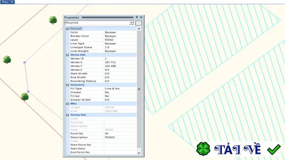The width and height of the screenshot is (285, 160).
Task: Edit the Rounding Radius value
Action: point(120,81)
